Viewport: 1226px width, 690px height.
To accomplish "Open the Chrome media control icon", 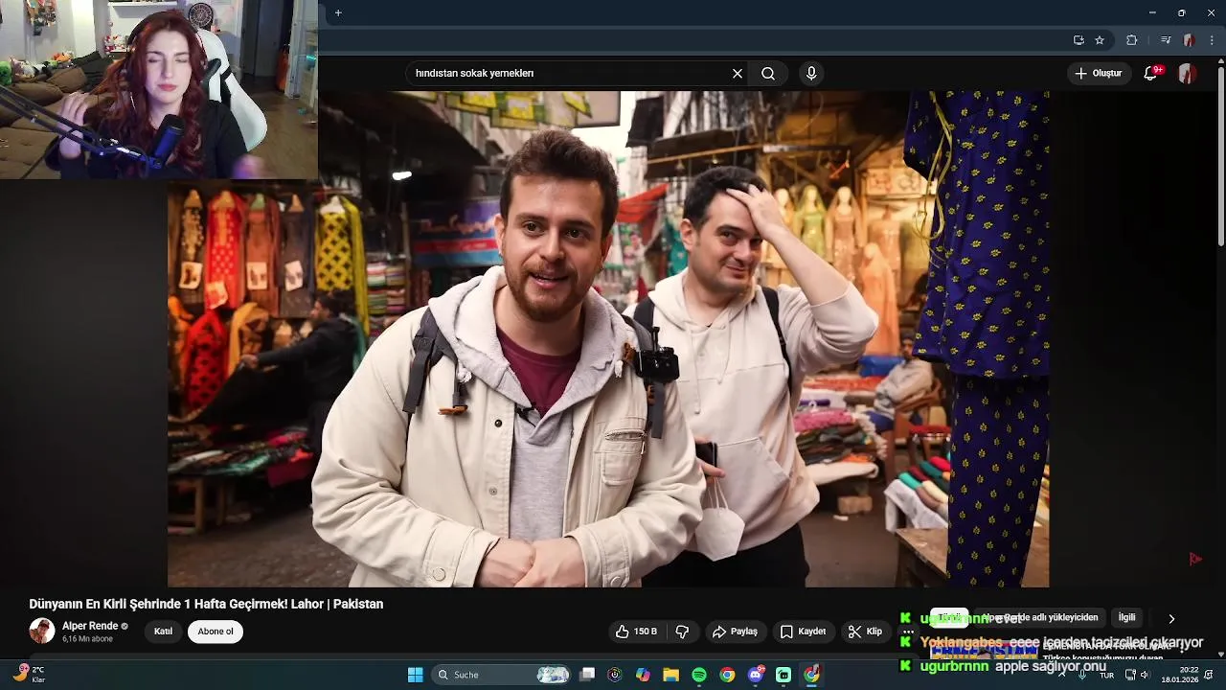I will [1165, 40].
